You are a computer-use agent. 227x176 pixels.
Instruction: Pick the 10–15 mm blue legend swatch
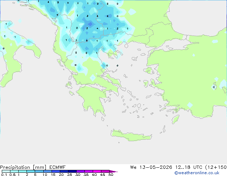pos(48,171)
